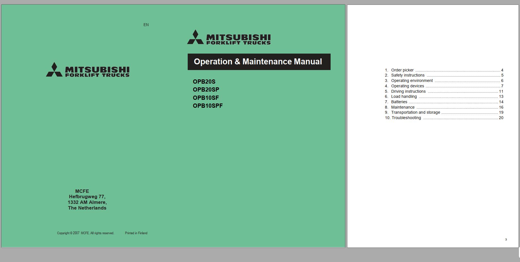Viewport: 520px width, 262px height.
Task: Click the MCFE address heading
Action: point(82,191)
